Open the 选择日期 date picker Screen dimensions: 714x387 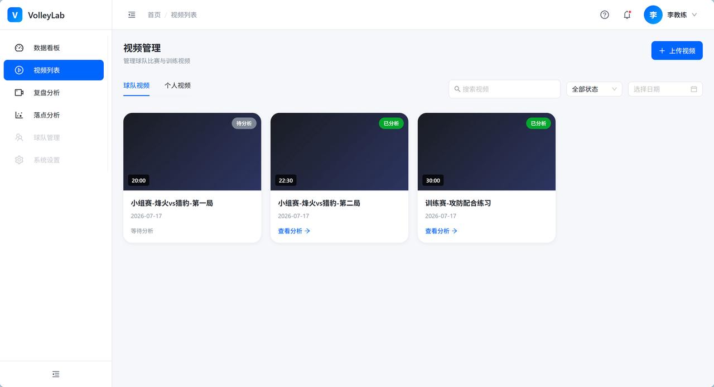(665, 89)
